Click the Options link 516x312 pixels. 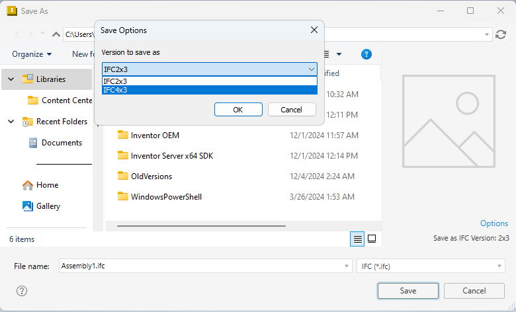[x=494, y=223]
